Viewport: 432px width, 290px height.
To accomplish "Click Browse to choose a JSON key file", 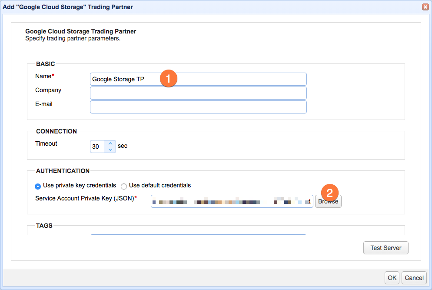I will (x=328, y=201).
